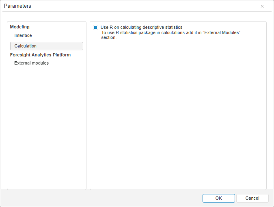This screenshot has width=274, height=207.
Task: Uncheck the Use R descriptive statistics checkbox
Action: point(96,28)
